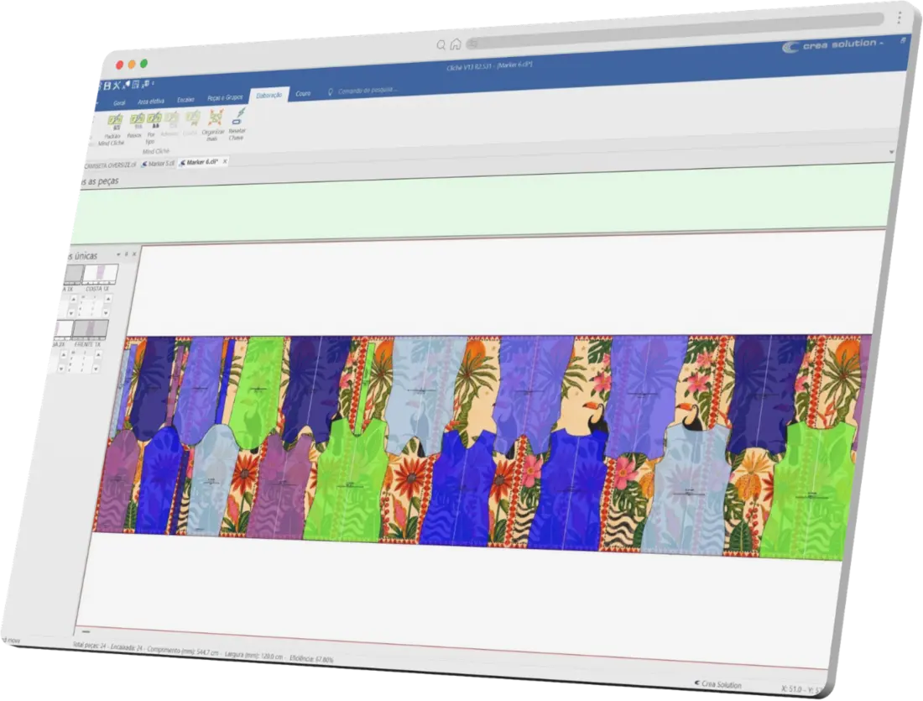923x701 pixels.
Task: Click the save icon in quick access toolbar
Action: (107, 86)
